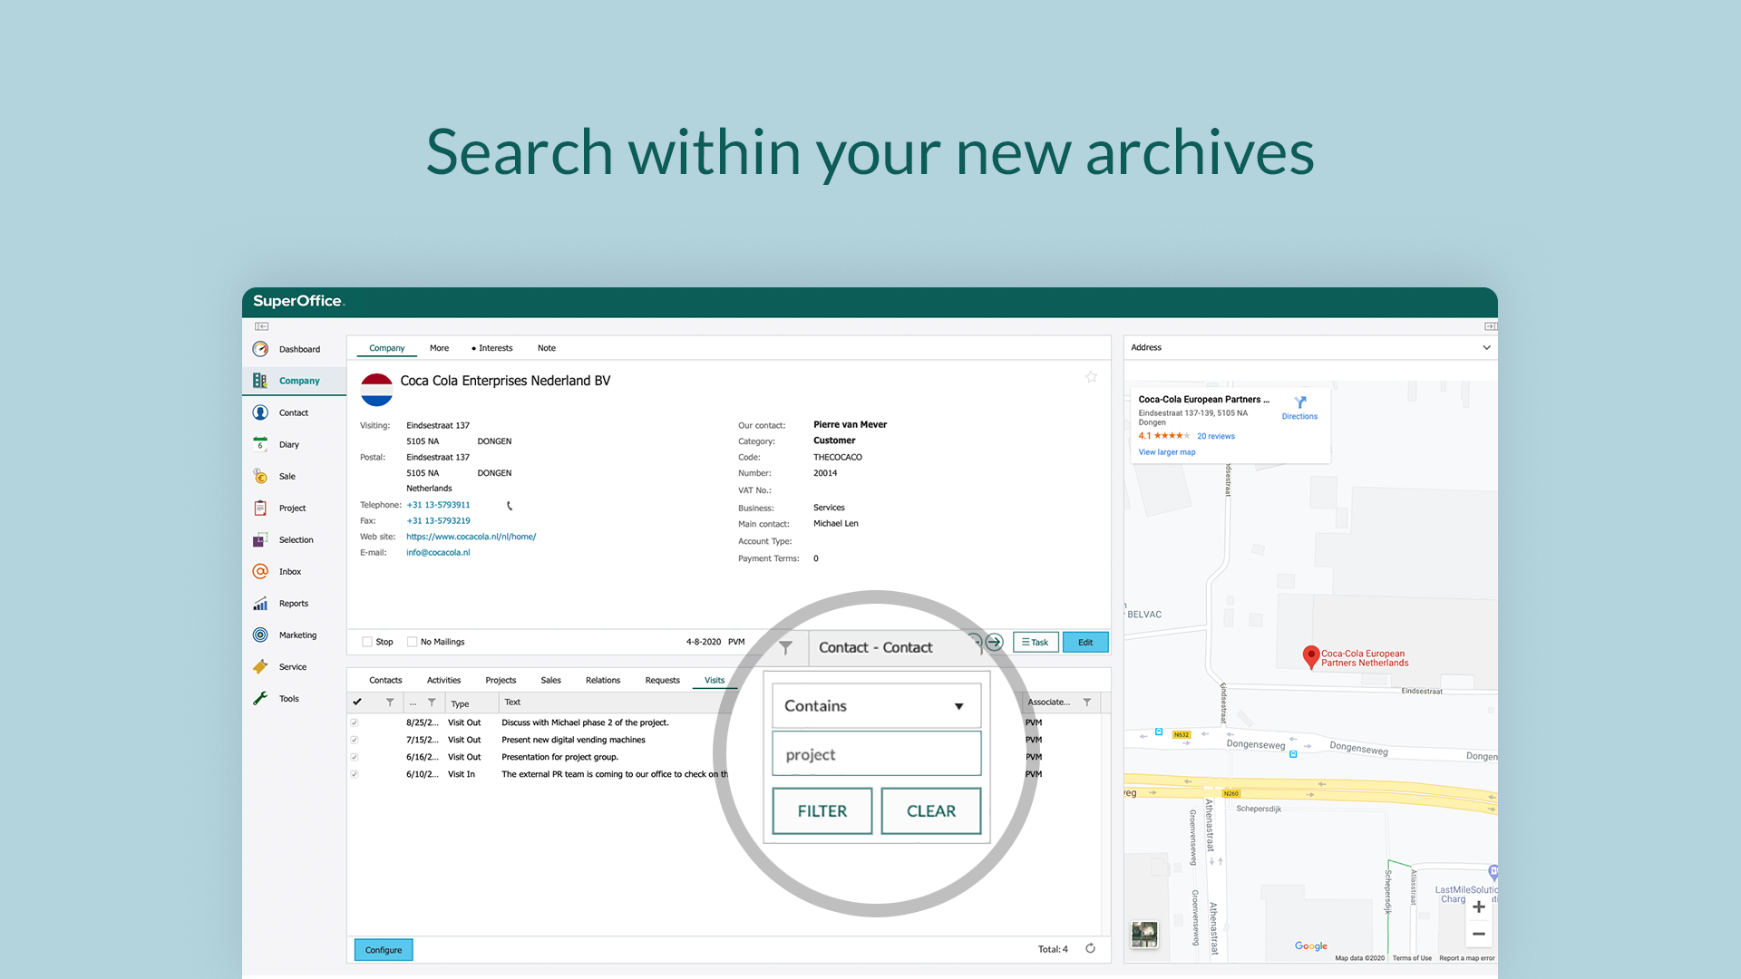
Task: Open the cocacola.nl web site link
Action: tap(472, 537)
